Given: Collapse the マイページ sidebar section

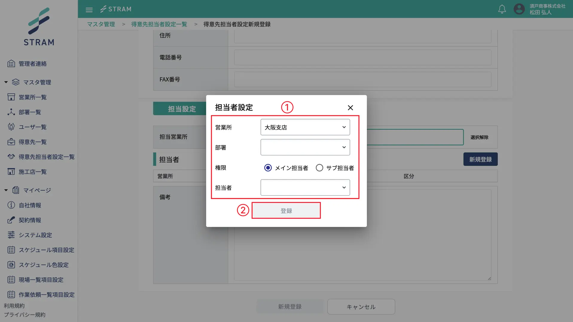Looking at the screenshot, I should tap(6, 190).
